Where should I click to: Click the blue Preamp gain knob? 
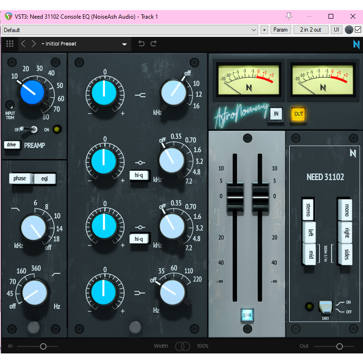pyautogui.click(x=32, y=92)
